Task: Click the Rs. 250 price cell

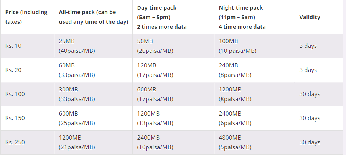Action: click(x=27, y=142)
